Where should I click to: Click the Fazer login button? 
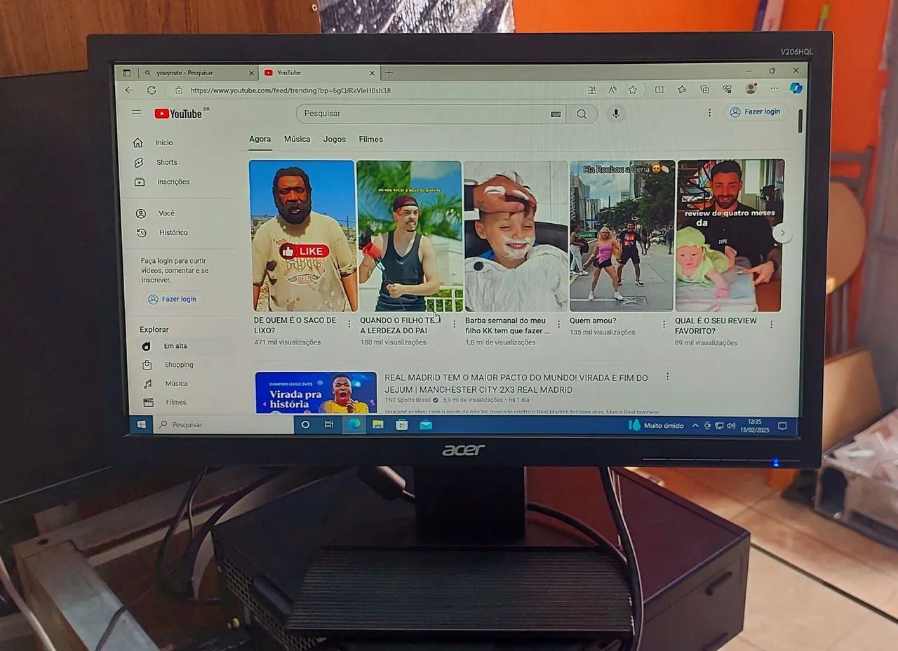point(756,112)
